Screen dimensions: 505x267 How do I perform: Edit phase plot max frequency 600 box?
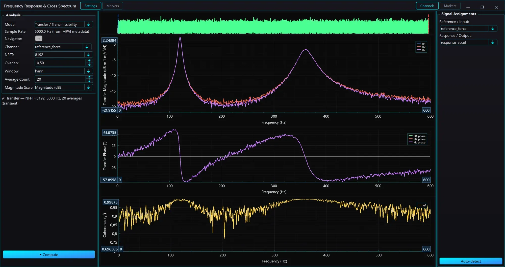click(426, 180)
